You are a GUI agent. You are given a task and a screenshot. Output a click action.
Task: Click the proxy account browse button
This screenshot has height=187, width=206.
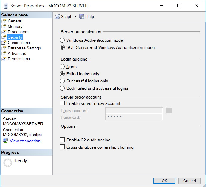(169, 110)
